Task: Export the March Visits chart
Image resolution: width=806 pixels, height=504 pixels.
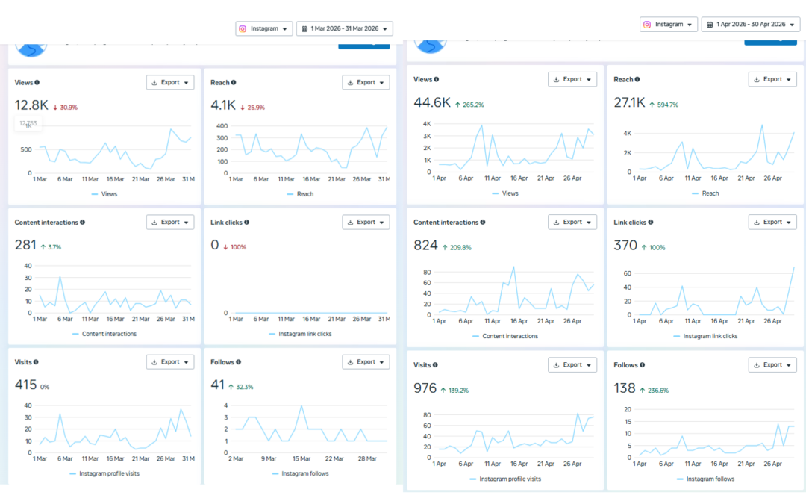Action: tap(170, 362)
